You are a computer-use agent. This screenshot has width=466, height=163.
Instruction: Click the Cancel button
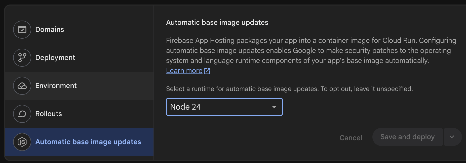point(351,137)
